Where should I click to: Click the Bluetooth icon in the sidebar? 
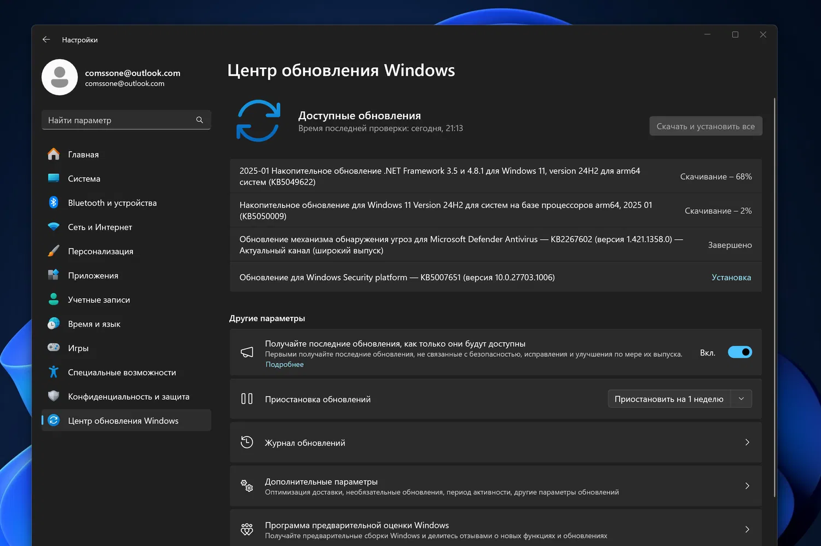tap(54, 202)
